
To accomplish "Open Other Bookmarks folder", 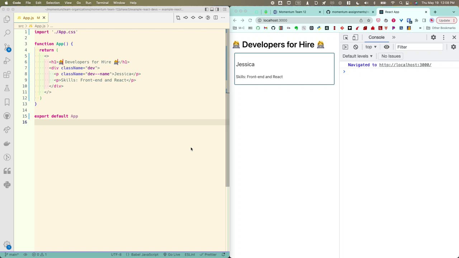I will pyautogui.click(x=441, y=28).
